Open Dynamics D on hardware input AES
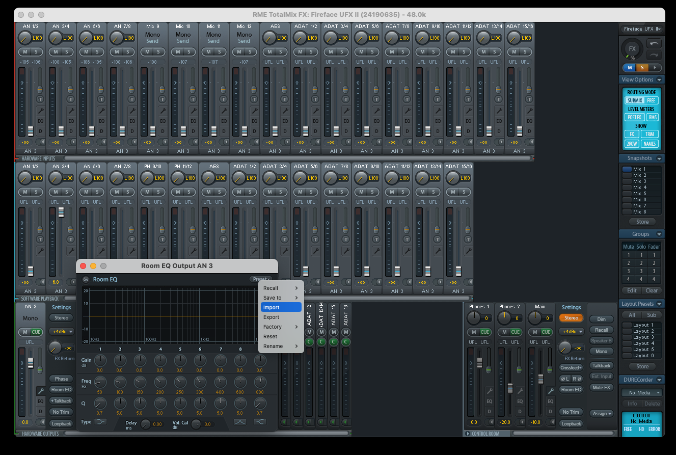676x455 pixels. [x=285, y=131]
